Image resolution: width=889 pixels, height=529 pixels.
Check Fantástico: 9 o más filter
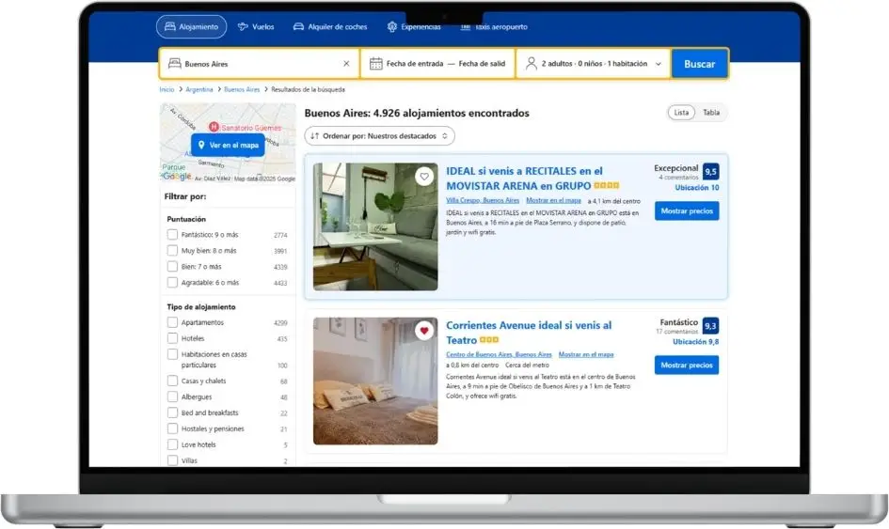click(x=172, y=235)
